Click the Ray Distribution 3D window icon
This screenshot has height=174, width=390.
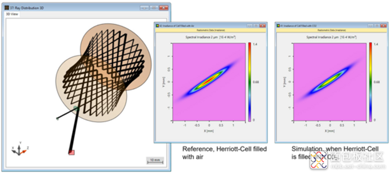[7, 8]
